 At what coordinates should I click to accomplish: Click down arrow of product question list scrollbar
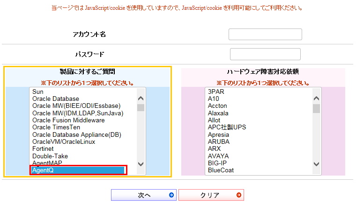coord(141,164)
